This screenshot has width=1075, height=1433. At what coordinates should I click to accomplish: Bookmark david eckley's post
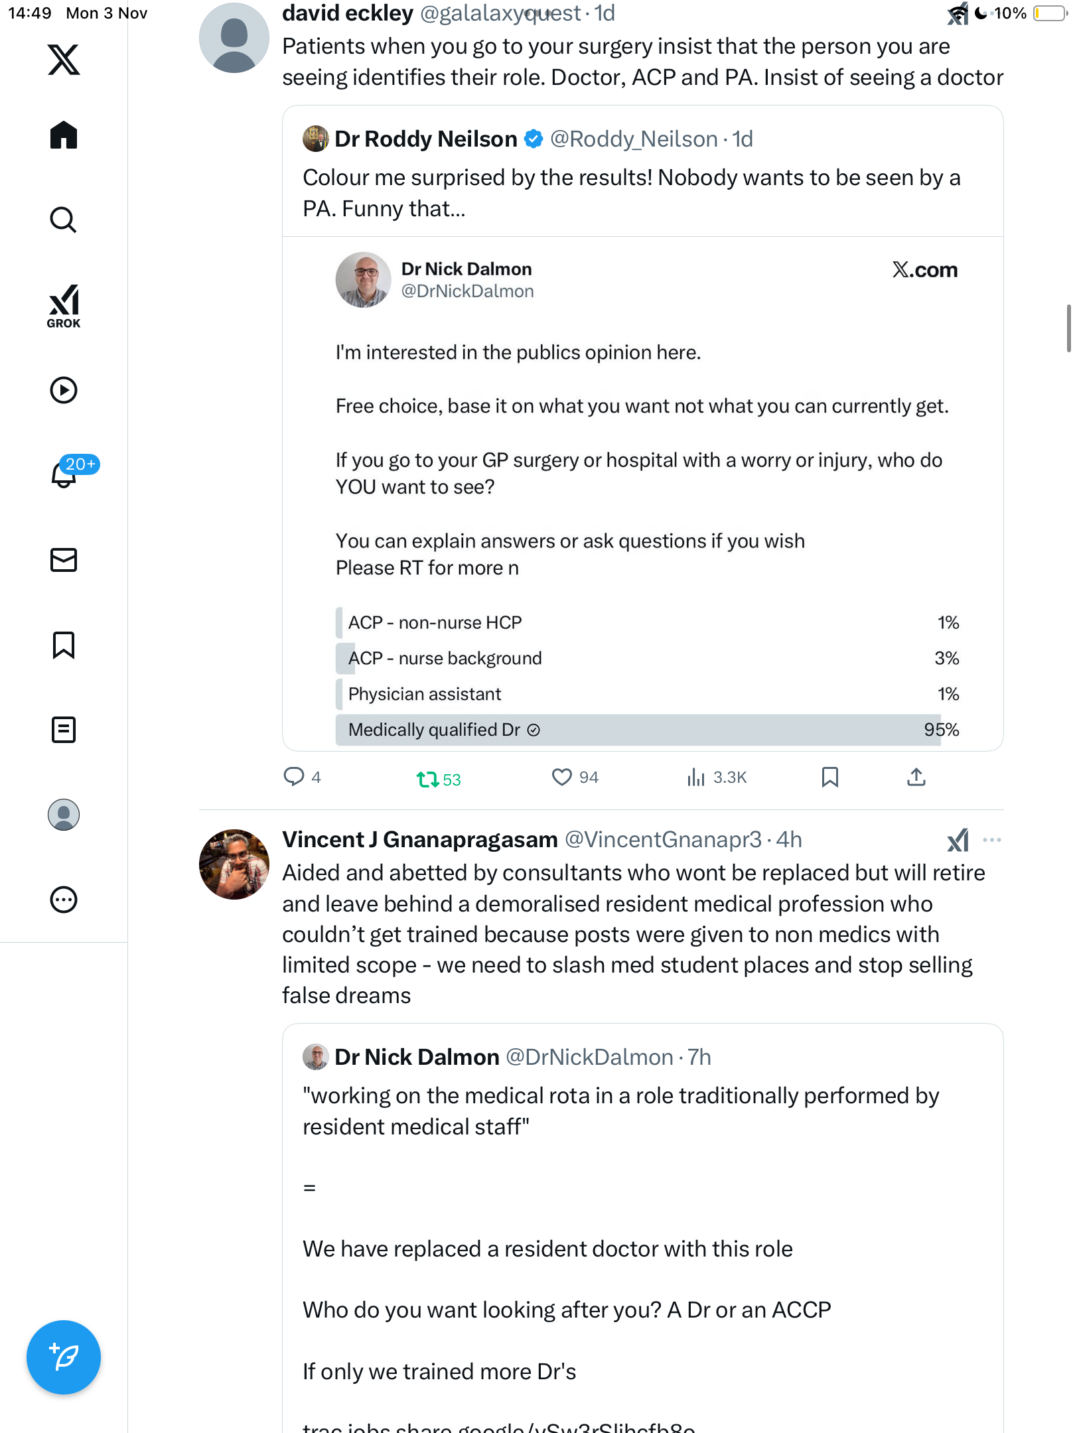(x=829, y=777)
